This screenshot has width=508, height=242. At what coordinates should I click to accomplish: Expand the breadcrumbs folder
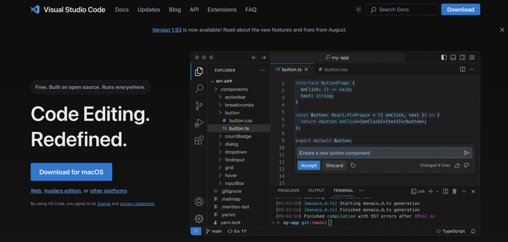(220, 105)
